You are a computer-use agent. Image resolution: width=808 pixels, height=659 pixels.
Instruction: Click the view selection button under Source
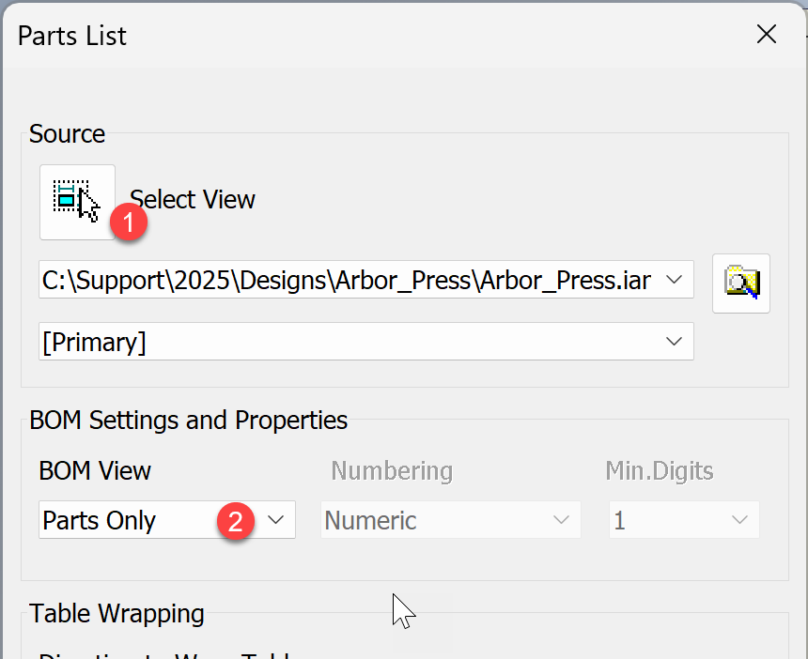tap(77, 198)
